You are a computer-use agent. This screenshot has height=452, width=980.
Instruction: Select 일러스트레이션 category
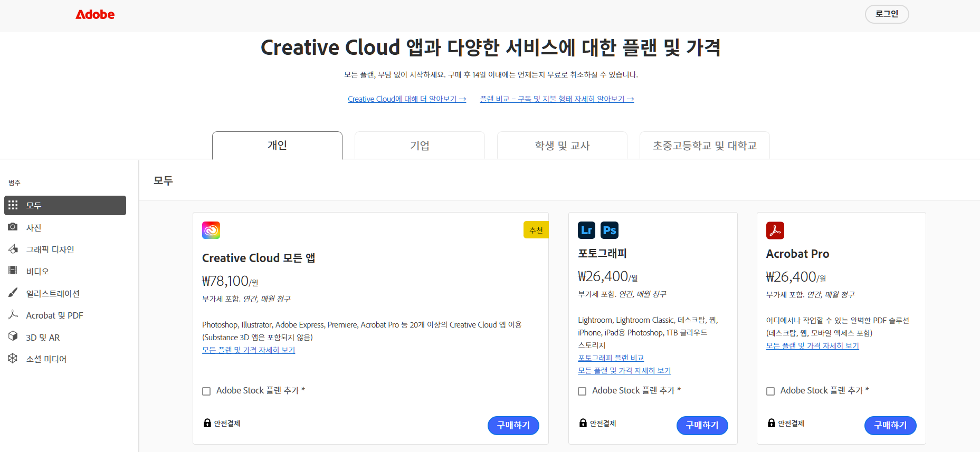pos(65,293)
